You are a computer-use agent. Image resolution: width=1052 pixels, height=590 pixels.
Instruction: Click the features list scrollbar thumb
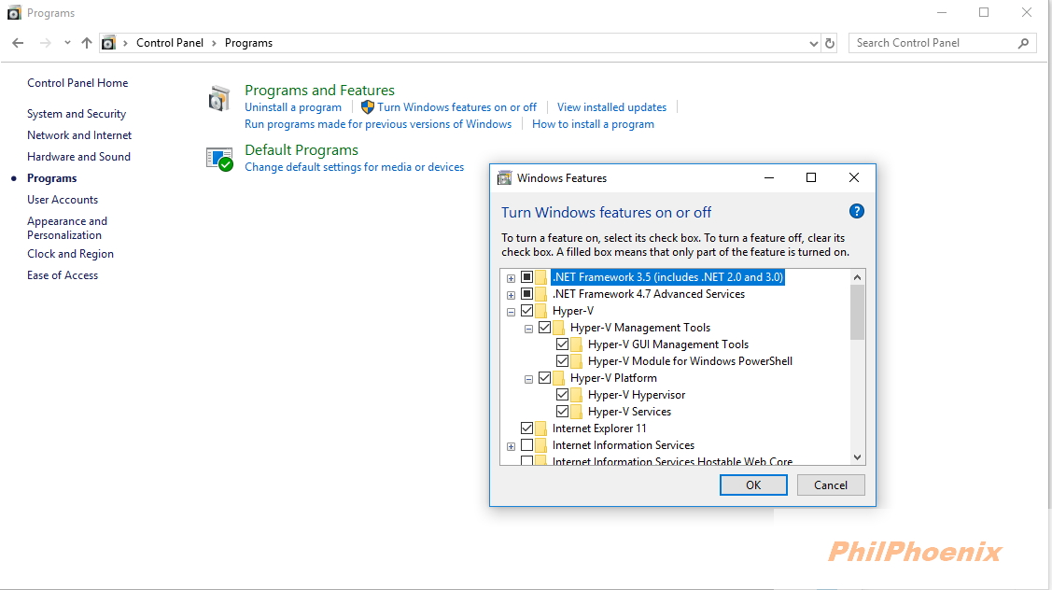(858, 312)
